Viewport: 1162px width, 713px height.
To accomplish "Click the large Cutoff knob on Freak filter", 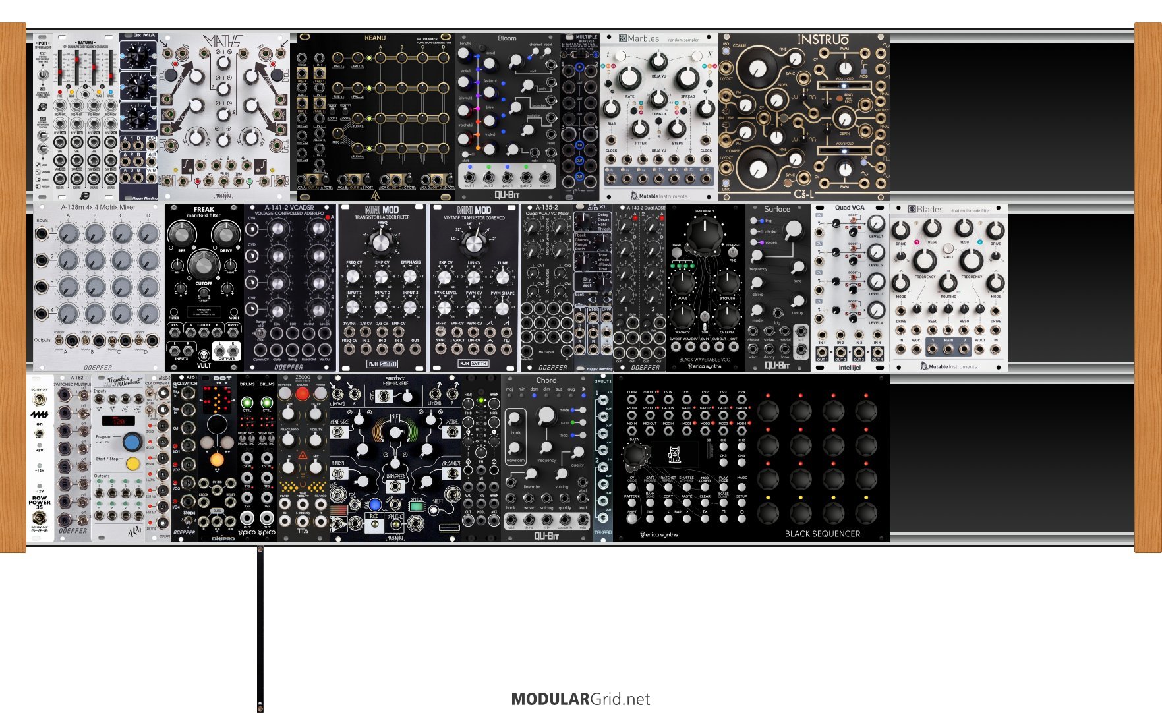I will [204, 264].
